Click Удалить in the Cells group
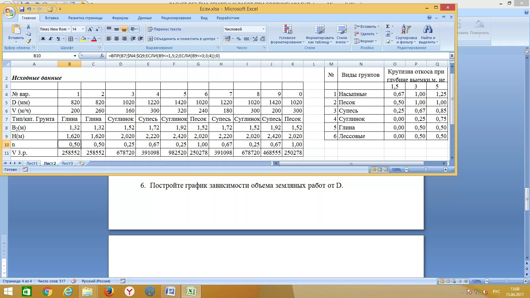Screen dimensions: 530x298 tap(366, 34)
